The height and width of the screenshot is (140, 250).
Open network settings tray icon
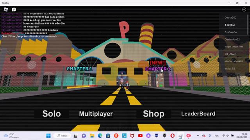click(223, 136)
